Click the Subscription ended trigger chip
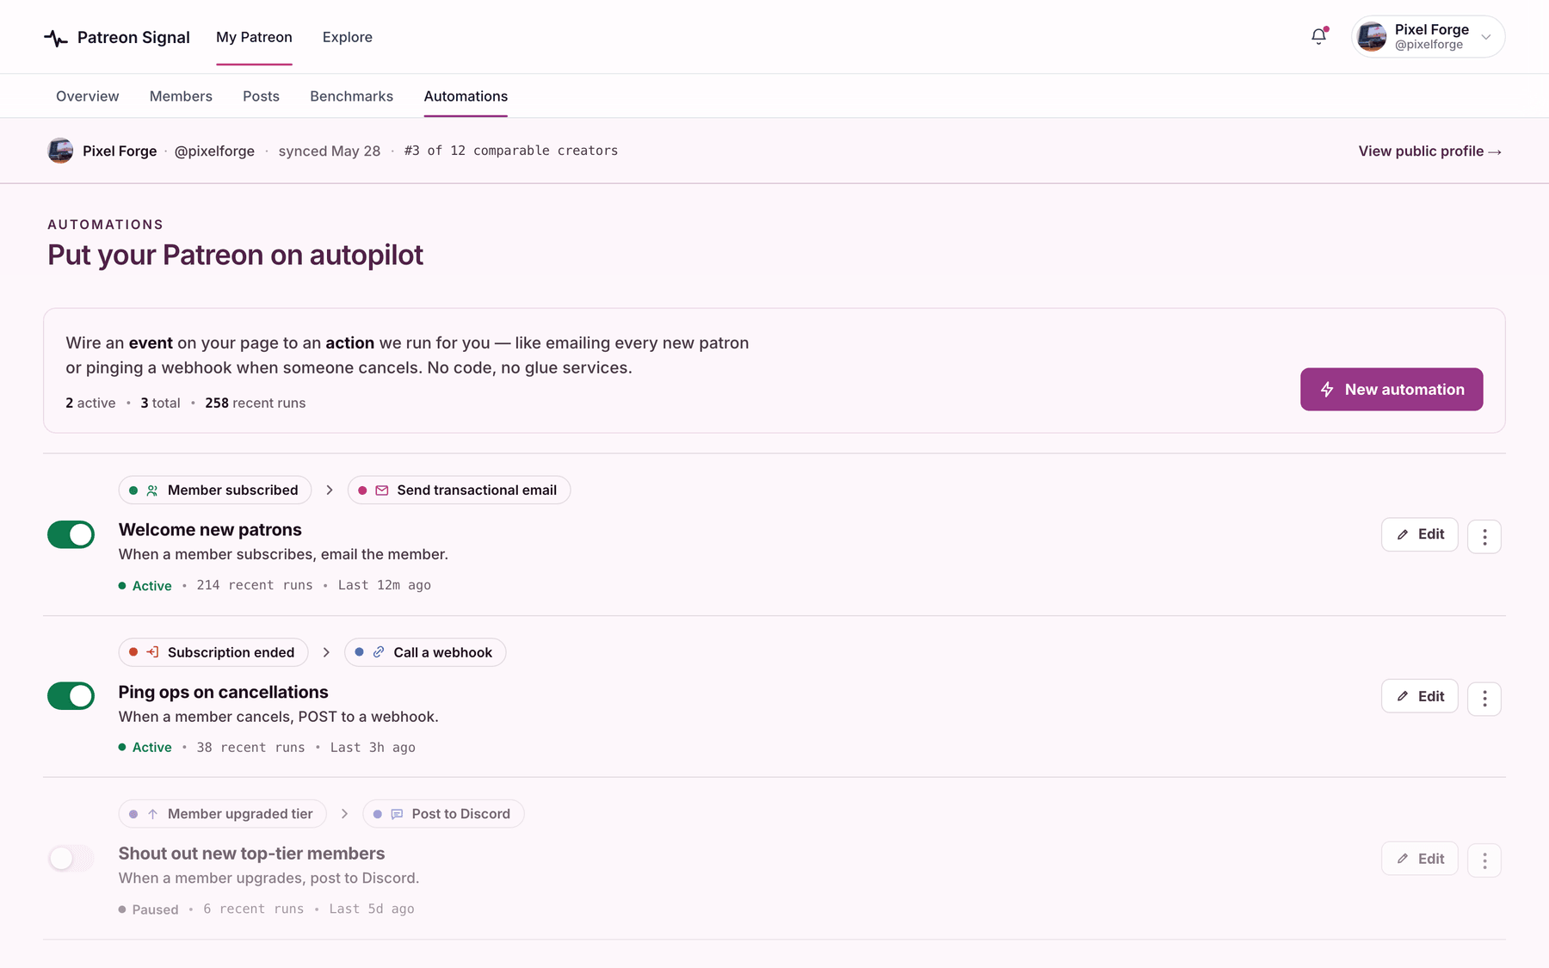Image resolution: width=1549 pixels, height=968 pixels. coord(213,652)
